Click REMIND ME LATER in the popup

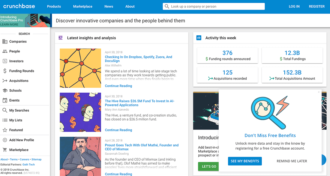292,161
